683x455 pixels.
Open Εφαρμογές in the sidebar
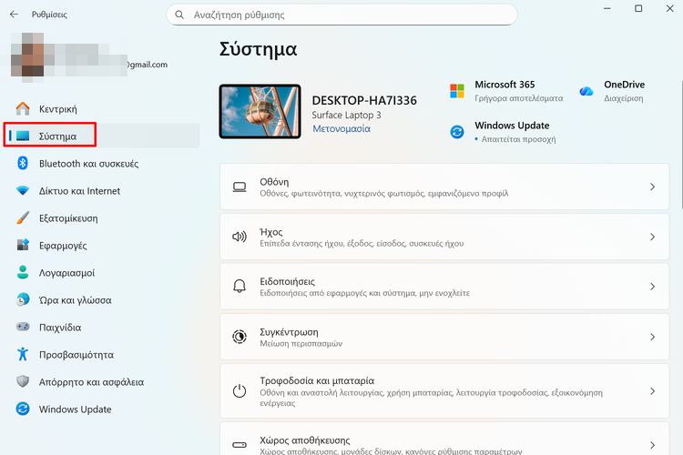63,246
